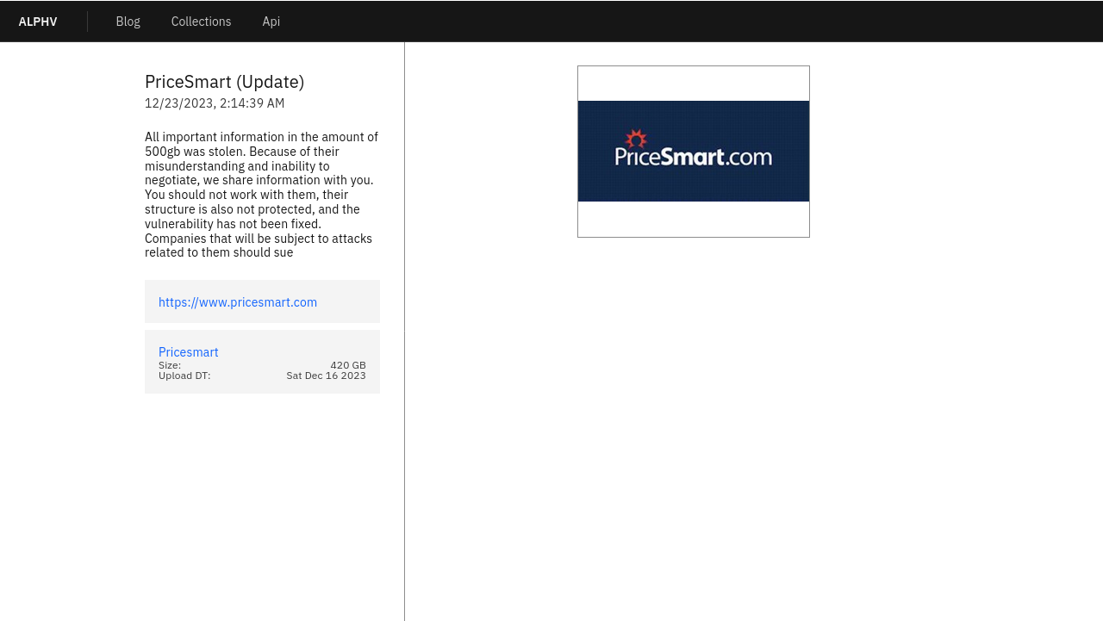
Task: Click the word "500gb" in the description
Action: (x=162, y=152)
